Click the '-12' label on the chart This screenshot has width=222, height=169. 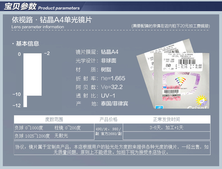tap(17, 105)
